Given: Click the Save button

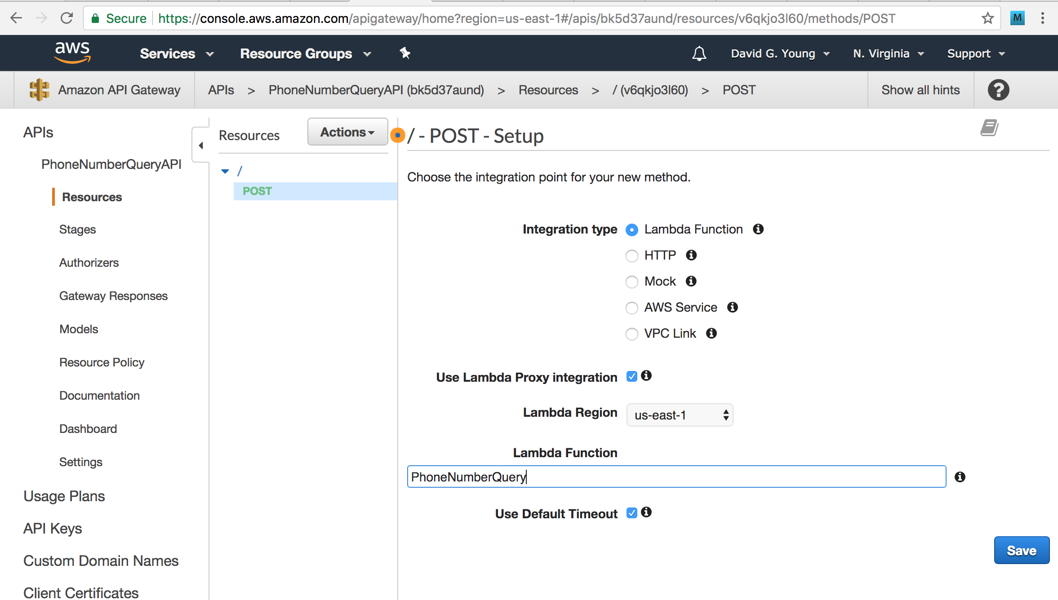Looking at the screenshot, I should coord(1022,551).
